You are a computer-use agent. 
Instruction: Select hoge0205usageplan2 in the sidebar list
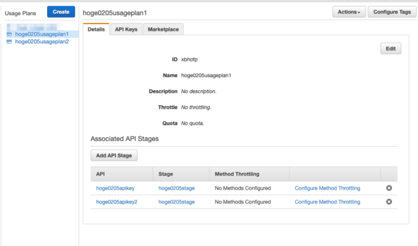click(x=42, y=42)
